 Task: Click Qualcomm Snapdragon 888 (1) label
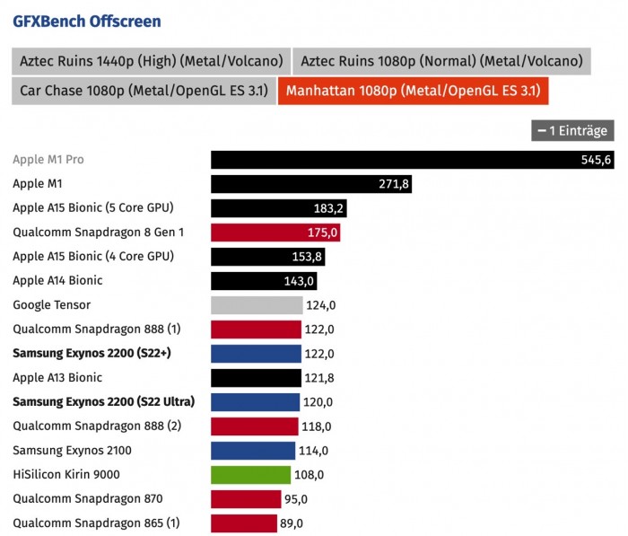coord(97,330)
